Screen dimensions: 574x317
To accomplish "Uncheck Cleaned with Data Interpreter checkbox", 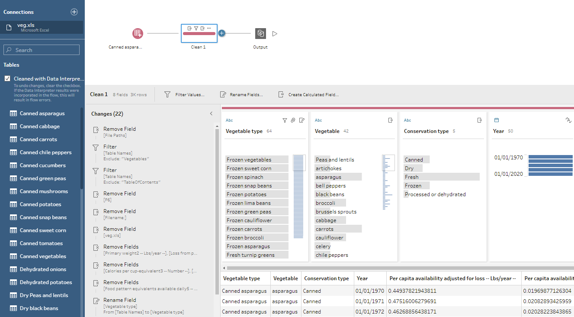I will coord(7,79).
